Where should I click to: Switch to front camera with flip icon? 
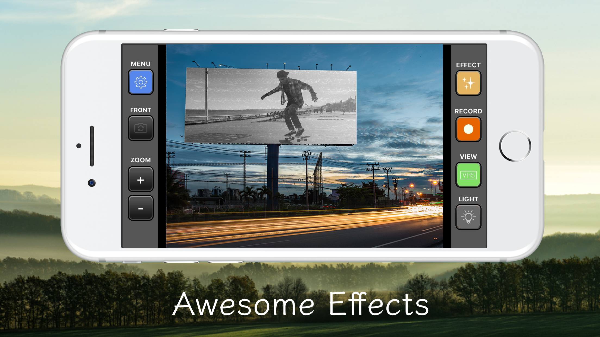(140, 128)
